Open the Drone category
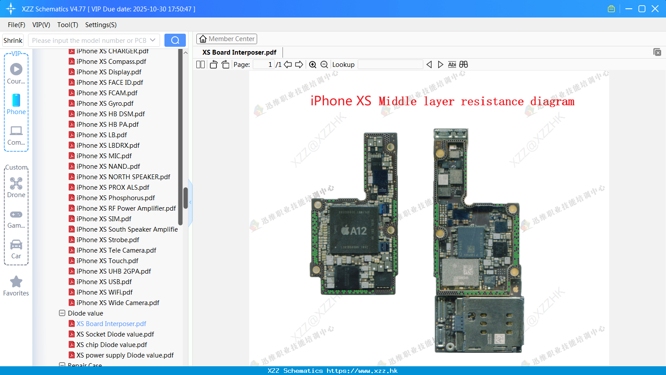 pos(16,187)
